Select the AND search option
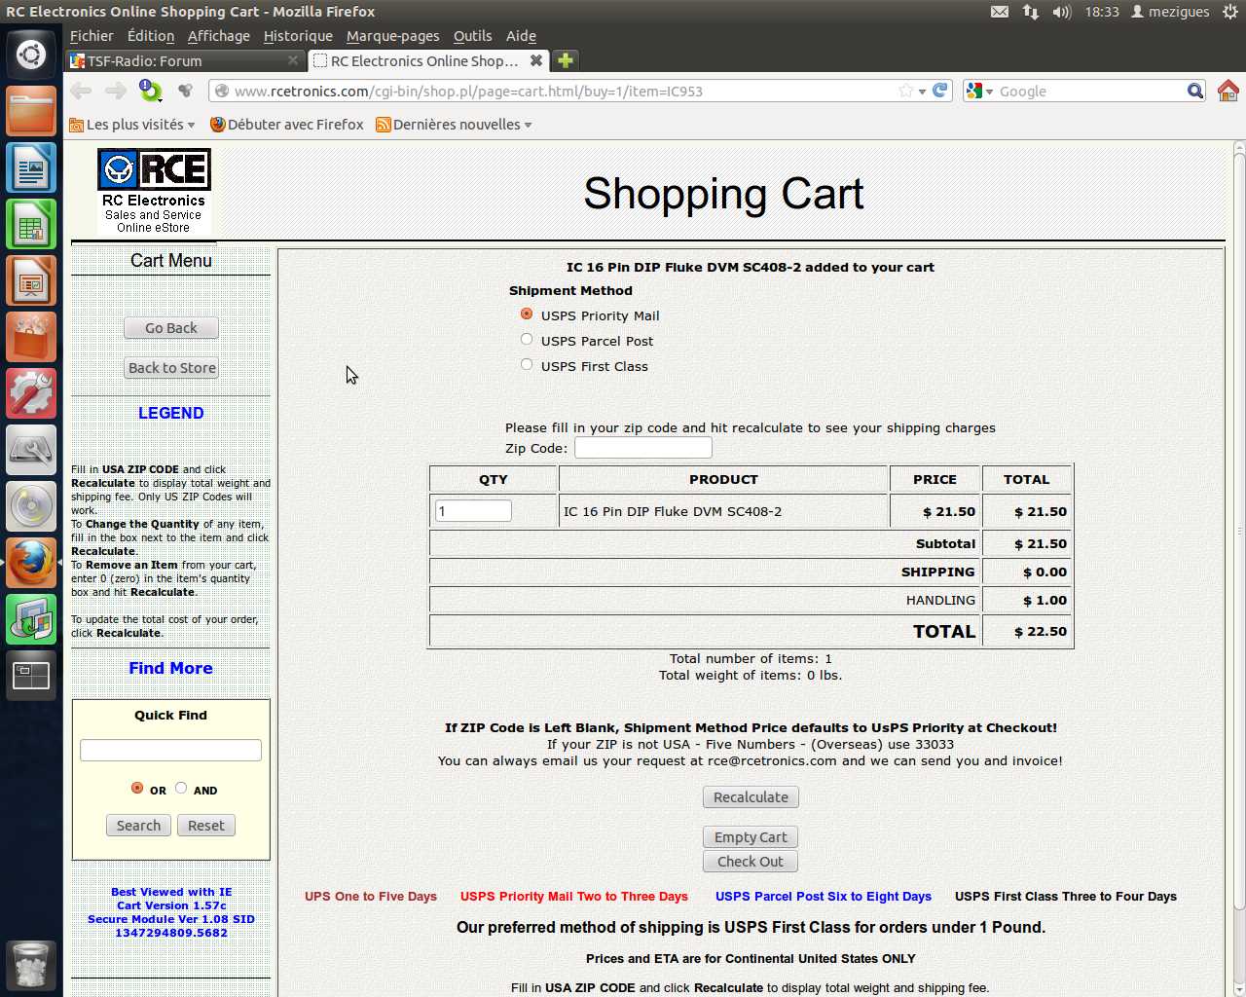This screenshot has width=1246, height=997. [181, 788]
